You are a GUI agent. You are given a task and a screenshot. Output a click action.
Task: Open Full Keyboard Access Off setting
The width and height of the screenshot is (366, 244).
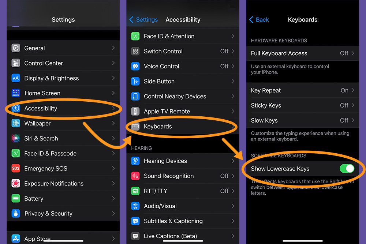pyautogui.click(x=302, y=53)
